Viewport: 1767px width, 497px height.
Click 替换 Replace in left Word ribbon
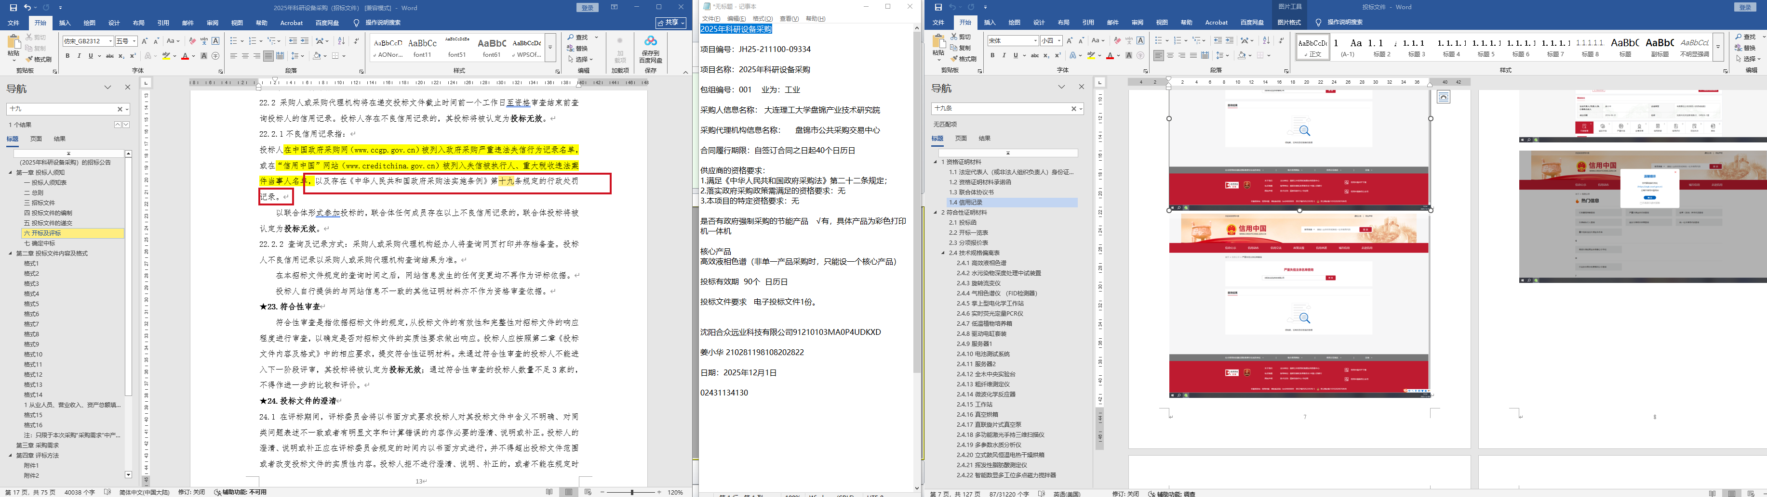(577, 48)
